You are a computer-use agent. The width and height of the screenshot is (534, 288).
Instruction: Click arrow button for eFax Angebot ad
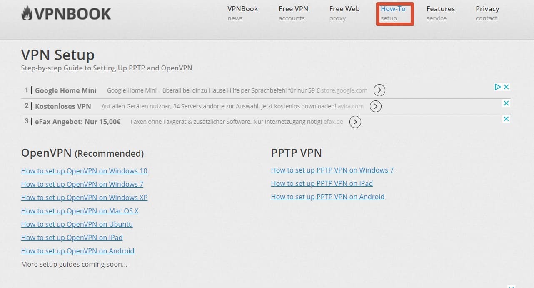[355, 122]
